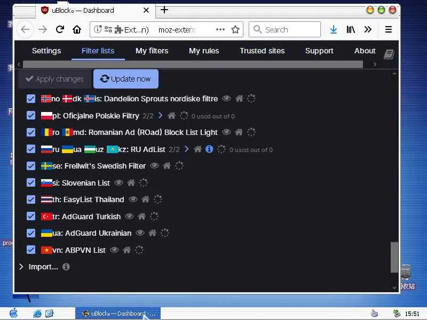Viewport: 427px width, 320px height.
Task: Open home icon for AdGuard Ukrainian
Action: 153,233
